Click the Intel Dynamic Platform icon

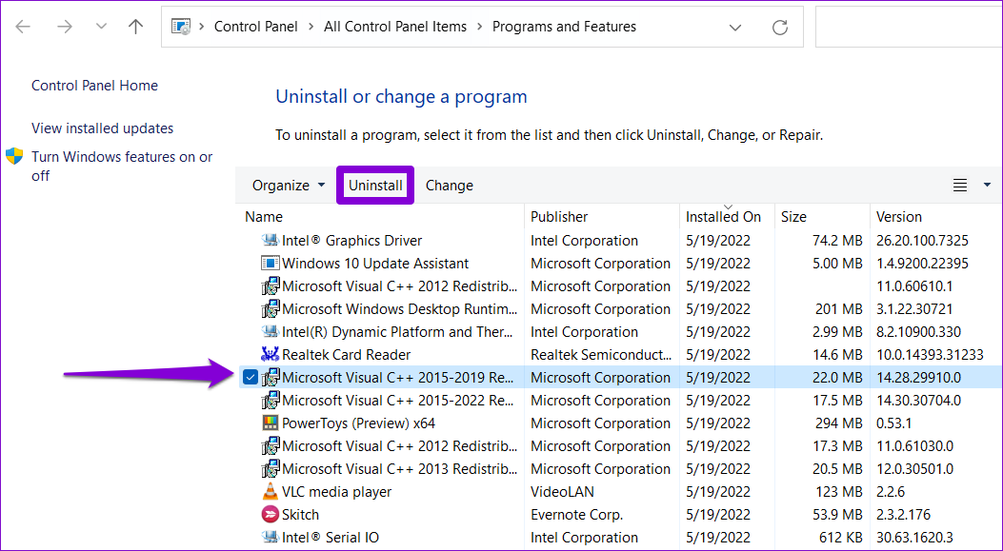click(270, 332)
